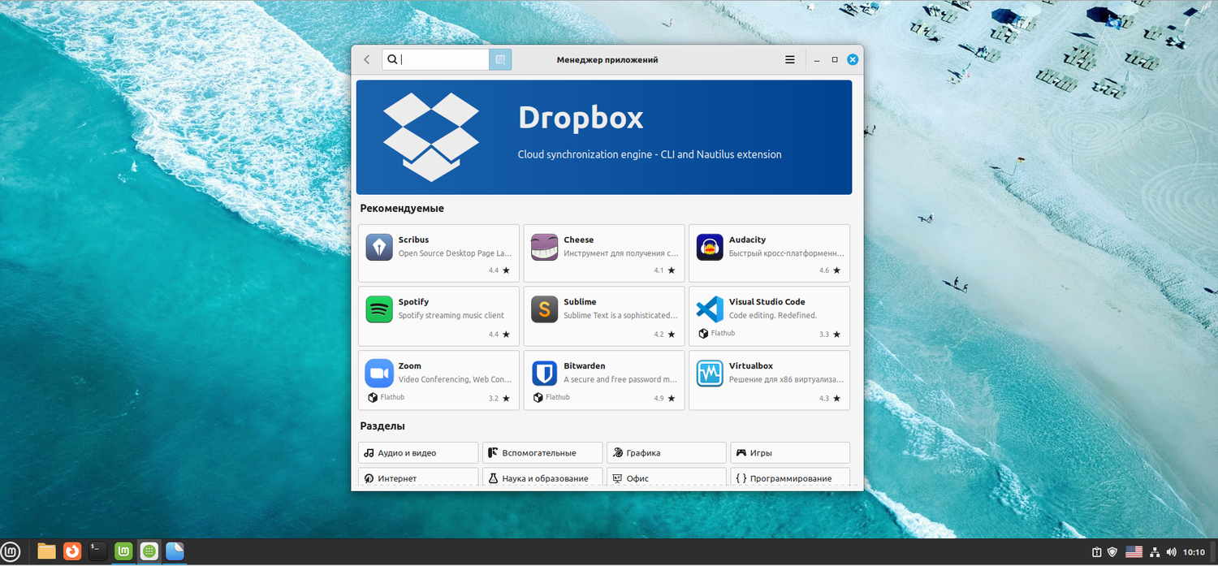Image resolution: width=1218 pixels, height=566 pixels.
Task: Click the Software Manager taskbar icon
Action: tap(149, 551)
